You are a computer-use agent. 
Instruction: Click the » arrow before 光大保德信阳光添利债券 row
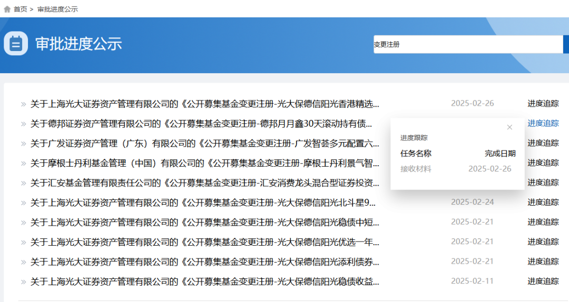pos(24,262)
